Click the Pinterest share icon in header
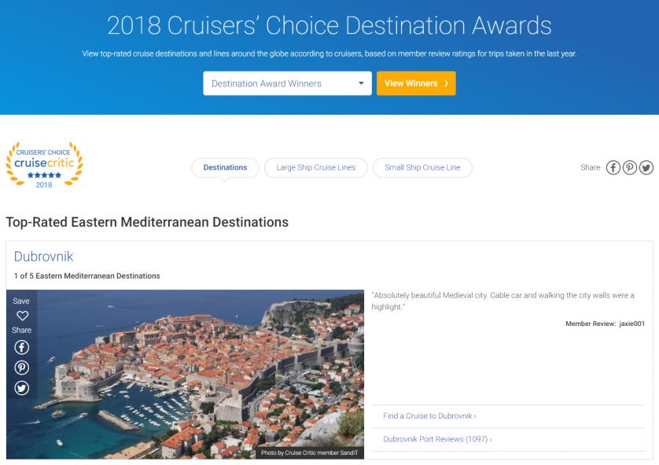Image resolution: width=659 pixels, height=465 pixels. tap(630, 167)
